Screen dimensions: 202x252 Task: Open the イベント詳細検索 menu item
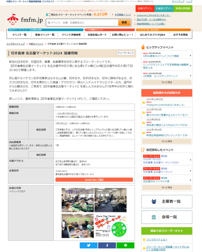(x=71, y=35)
